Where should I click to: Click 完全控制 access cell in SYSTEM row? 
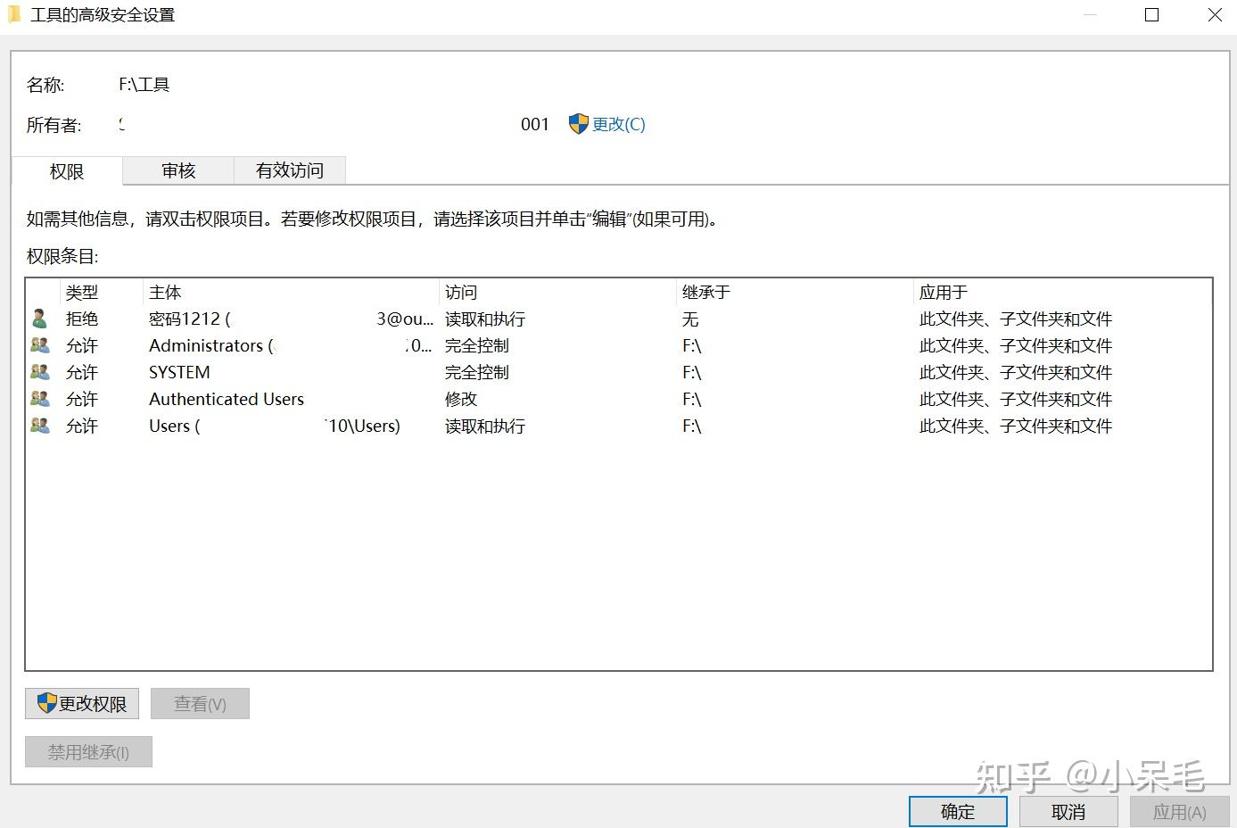(x=477, y=372)
